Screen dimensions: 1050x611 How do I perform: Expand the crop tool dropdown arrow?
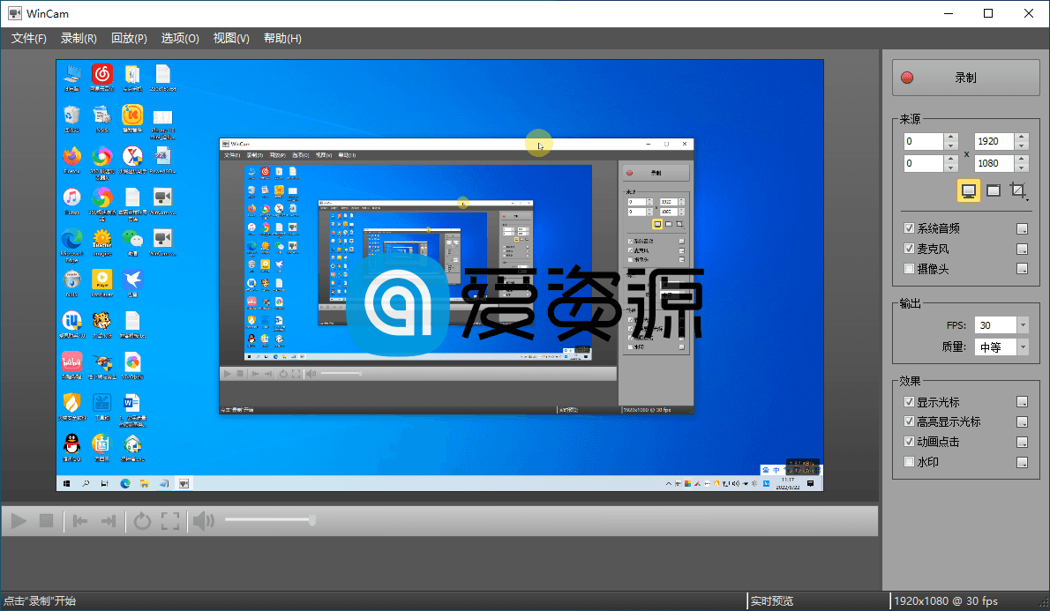(x=1027, y=200)
